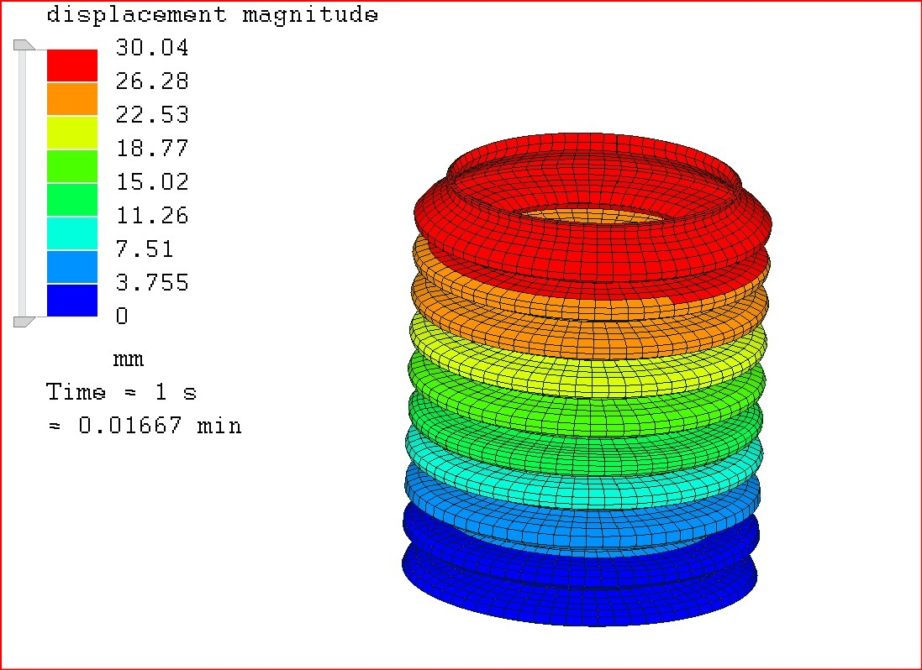Select the yellow legend color swatch

[71, 132]
